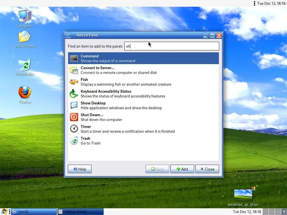Switch to the [vm3] taskbar window
This screenshot has height=215, width=287.
(x=34, y=212)
